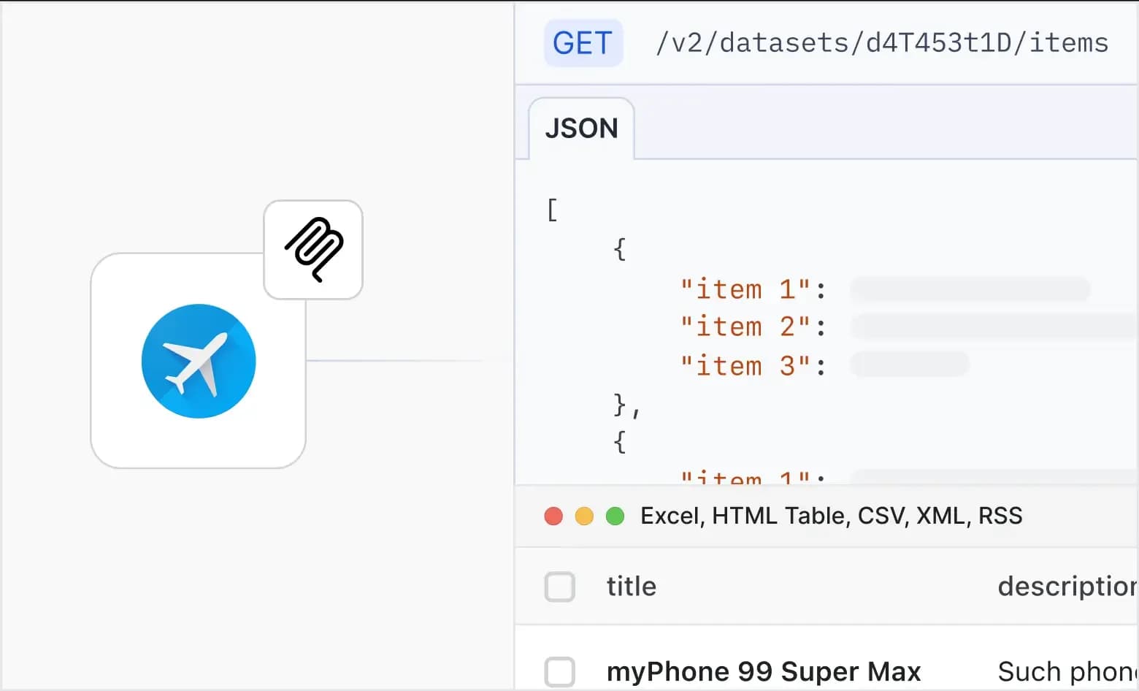Viewport: 1139px width, 691px height.
Task: Click the blue GET method badge
Action: pyautogui.click(x=583, y=43)
